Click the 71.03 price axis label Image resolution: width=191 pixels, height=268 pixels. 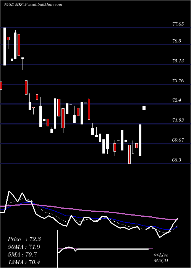point(178,120)
